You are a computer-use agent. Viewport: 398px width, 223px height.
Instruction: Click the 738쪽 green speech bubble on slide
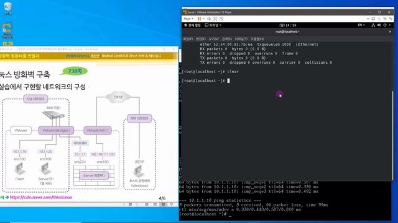point(75,71)
